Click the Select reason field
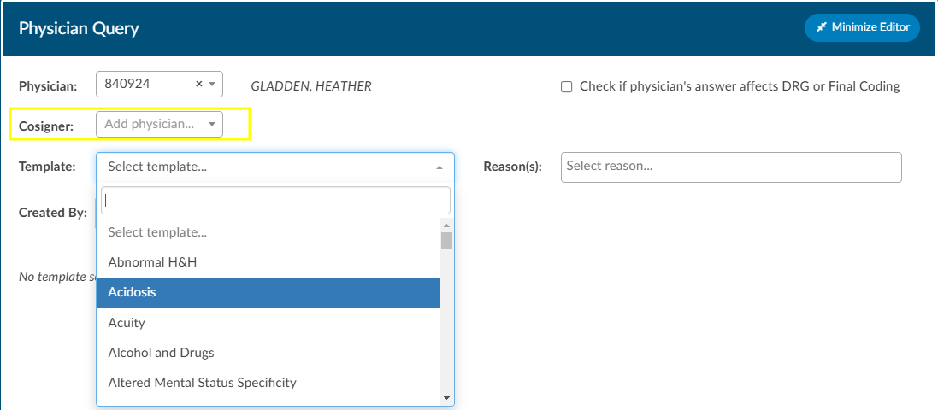 (731, 167)
